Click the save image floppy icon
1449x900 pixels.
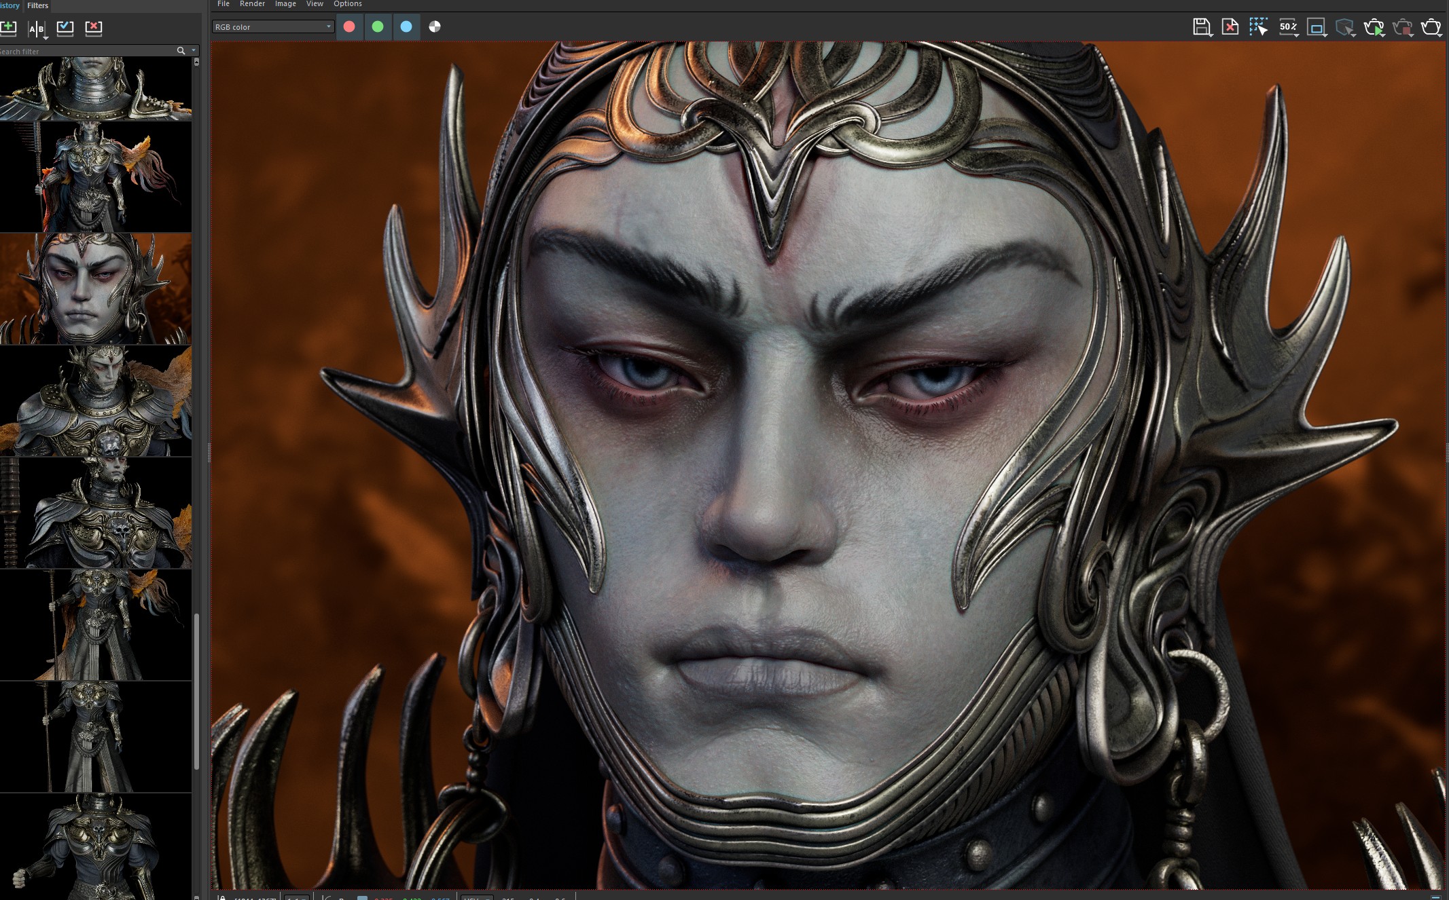pos(1201,27)
